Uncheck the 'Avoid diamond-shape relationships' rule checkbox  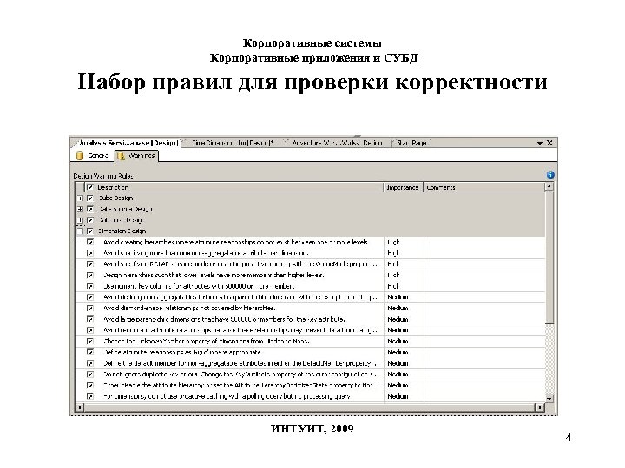point(90,308)
